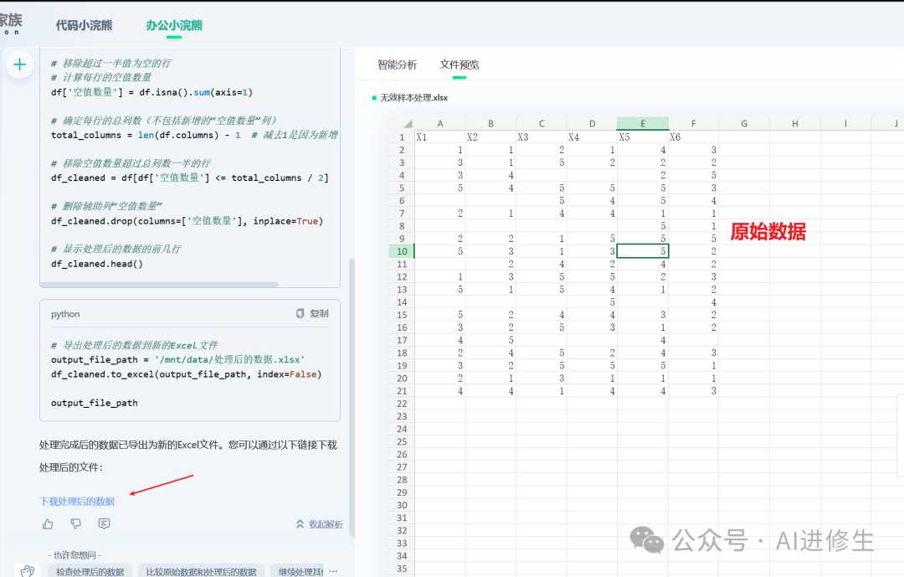Click the 无效样本处理.xlsx file name
This screenshot has width=904, height=577.
click(413, 98)
